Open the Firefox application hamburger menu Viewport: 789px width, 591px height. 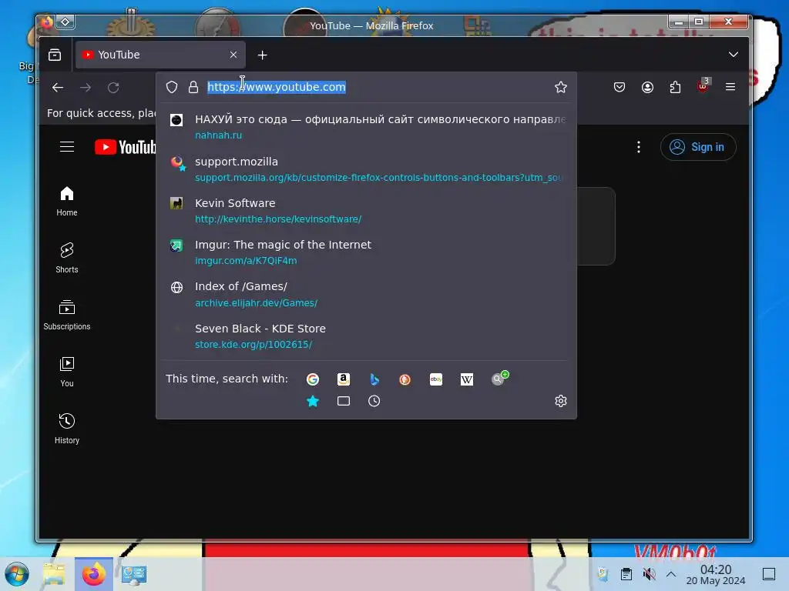pos(730,87)
